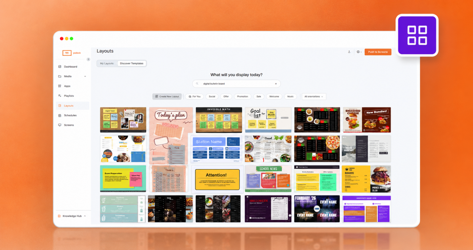
Task: Filter templates by Music
Action: [x=290, y=97]
